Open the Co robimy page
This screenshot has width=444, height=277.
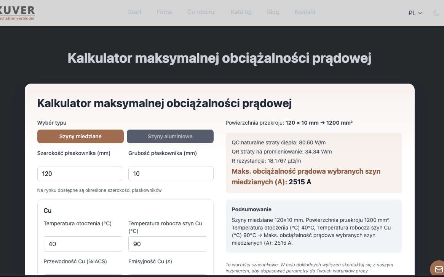pyautogui.click(x=201, y=12)
